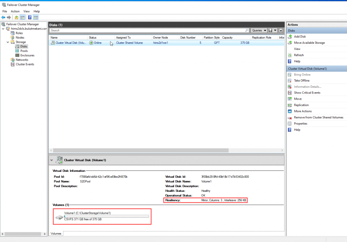Click the Forward arrow toolbar icon
Viewport: 347px width, 242px height.
point(9,17)
